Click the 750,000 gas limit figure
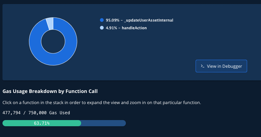261x137 pixels. click(x=37, y=113)
